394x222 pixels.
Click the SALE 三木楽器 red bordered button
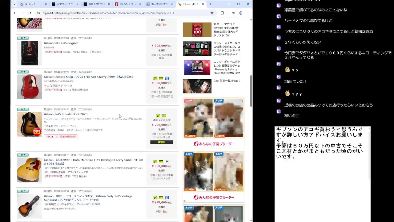(x=60, y=137)
